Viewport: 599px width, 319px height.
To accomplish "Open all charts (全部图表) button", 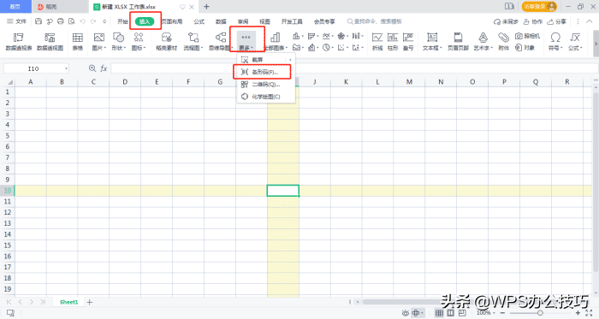I will coord(275,41).
